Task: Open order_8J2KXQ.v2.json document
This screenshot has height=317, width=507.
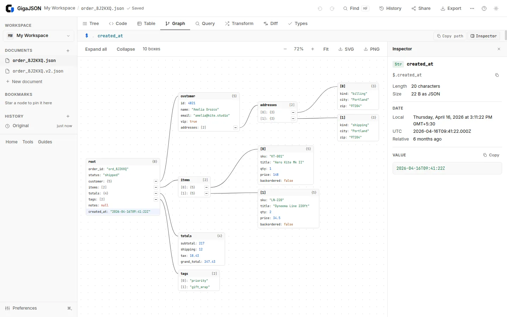Action: click(x=39, y=71)
